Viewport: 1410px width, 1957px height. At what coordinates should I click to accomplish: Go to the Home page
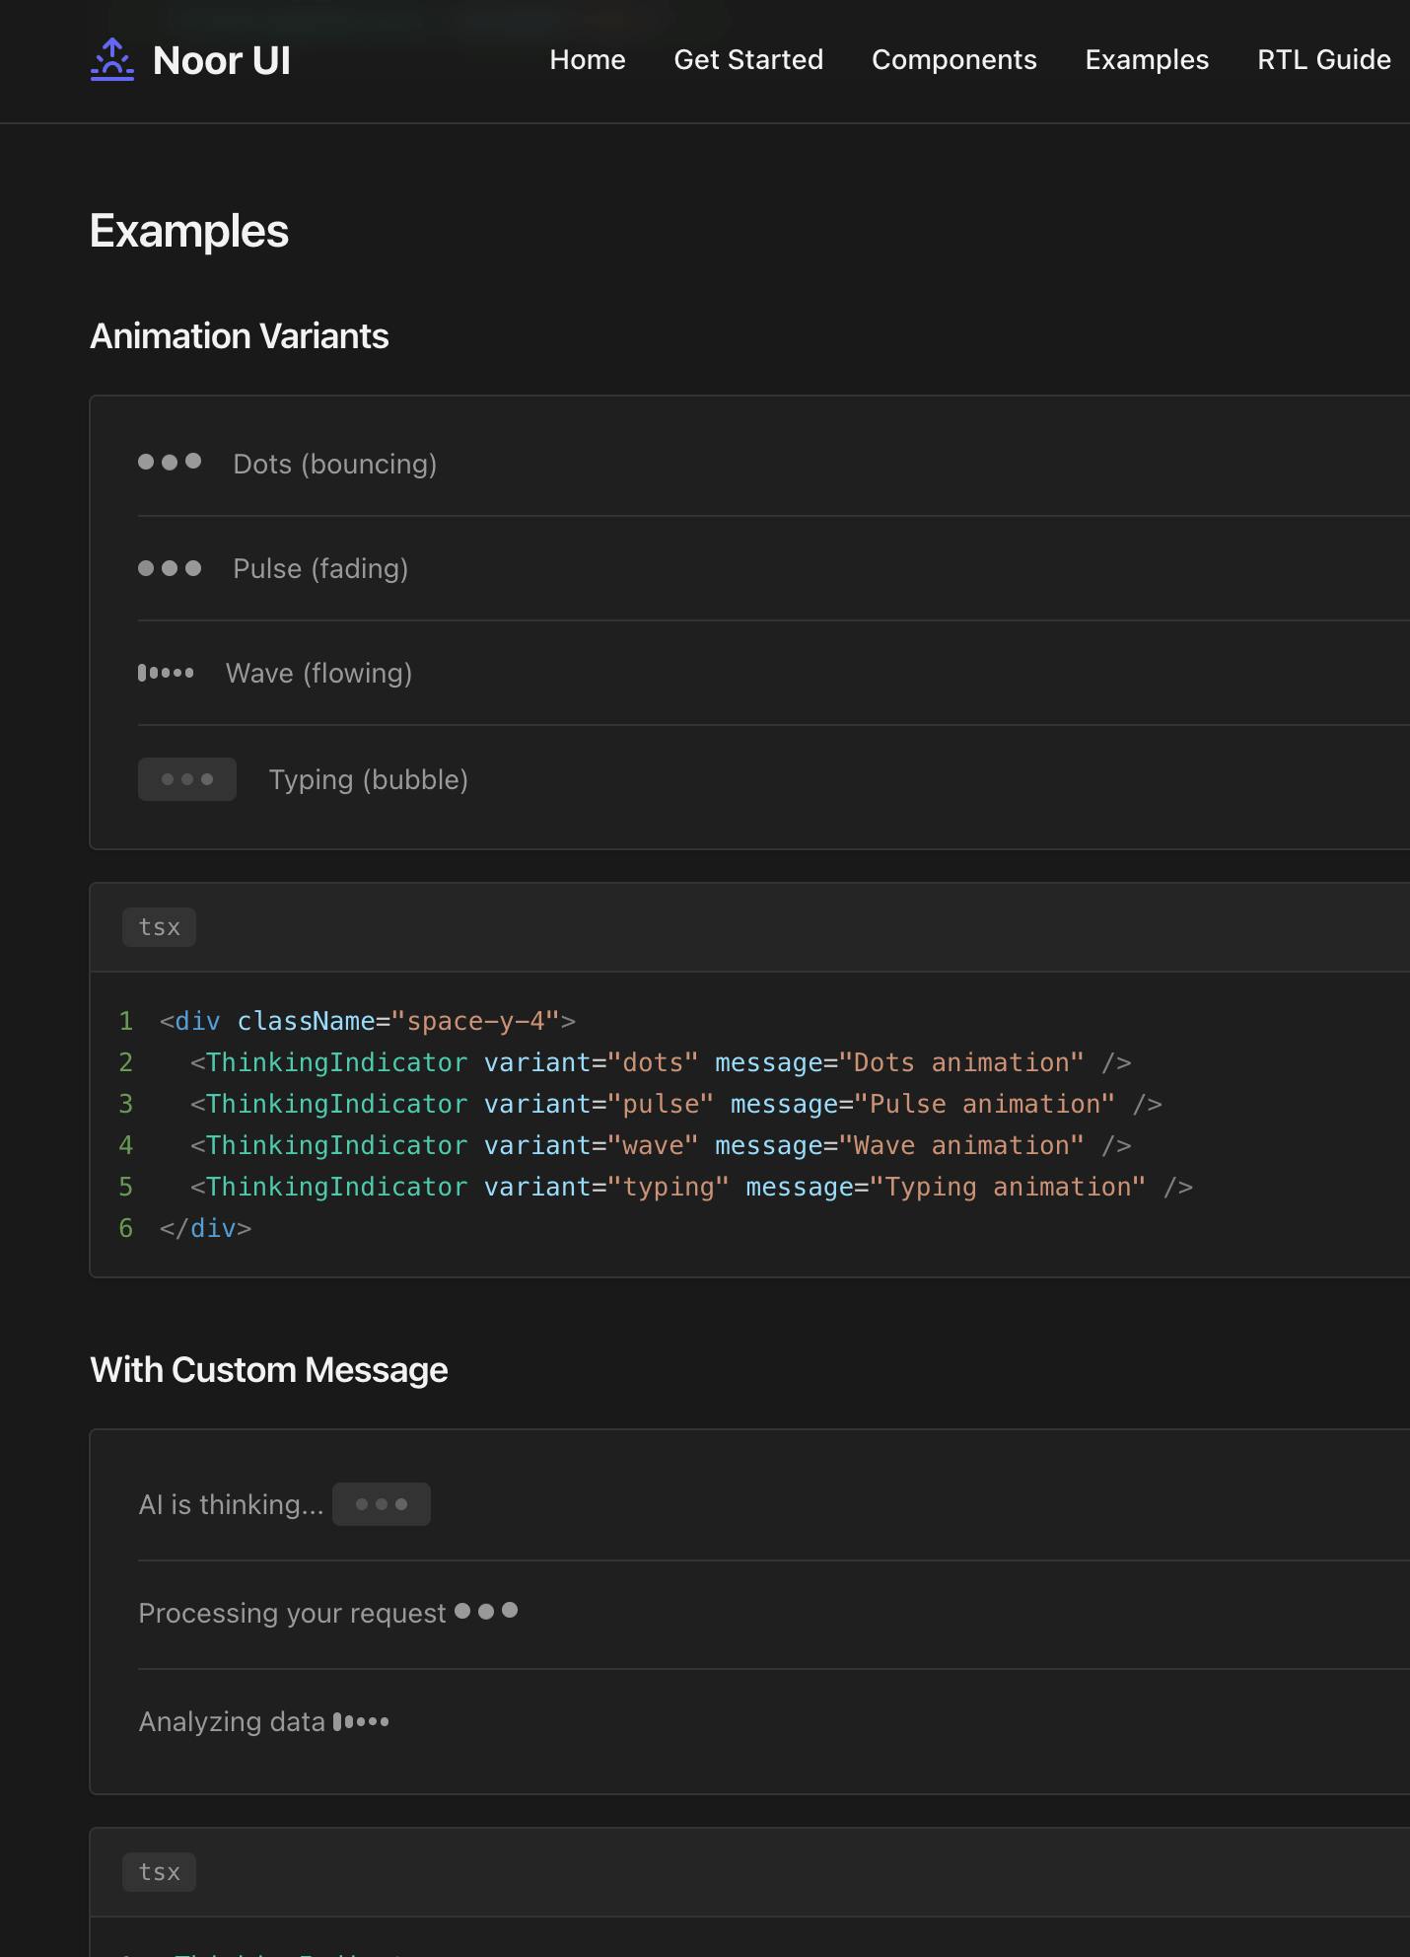pyautogui.click(x=588, y=60)
